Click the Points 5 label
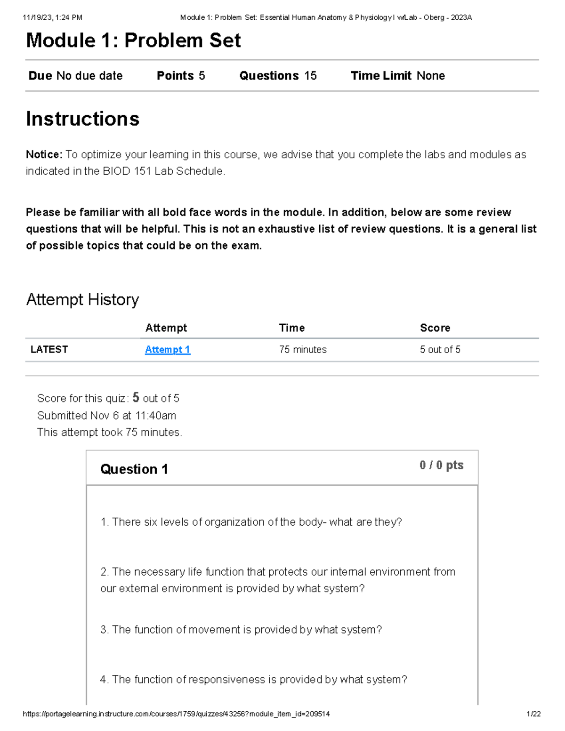 click(180, 76)
